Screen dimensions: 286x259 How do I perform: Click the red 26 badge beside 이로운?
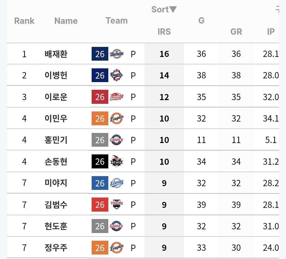[x=100, y=97]
